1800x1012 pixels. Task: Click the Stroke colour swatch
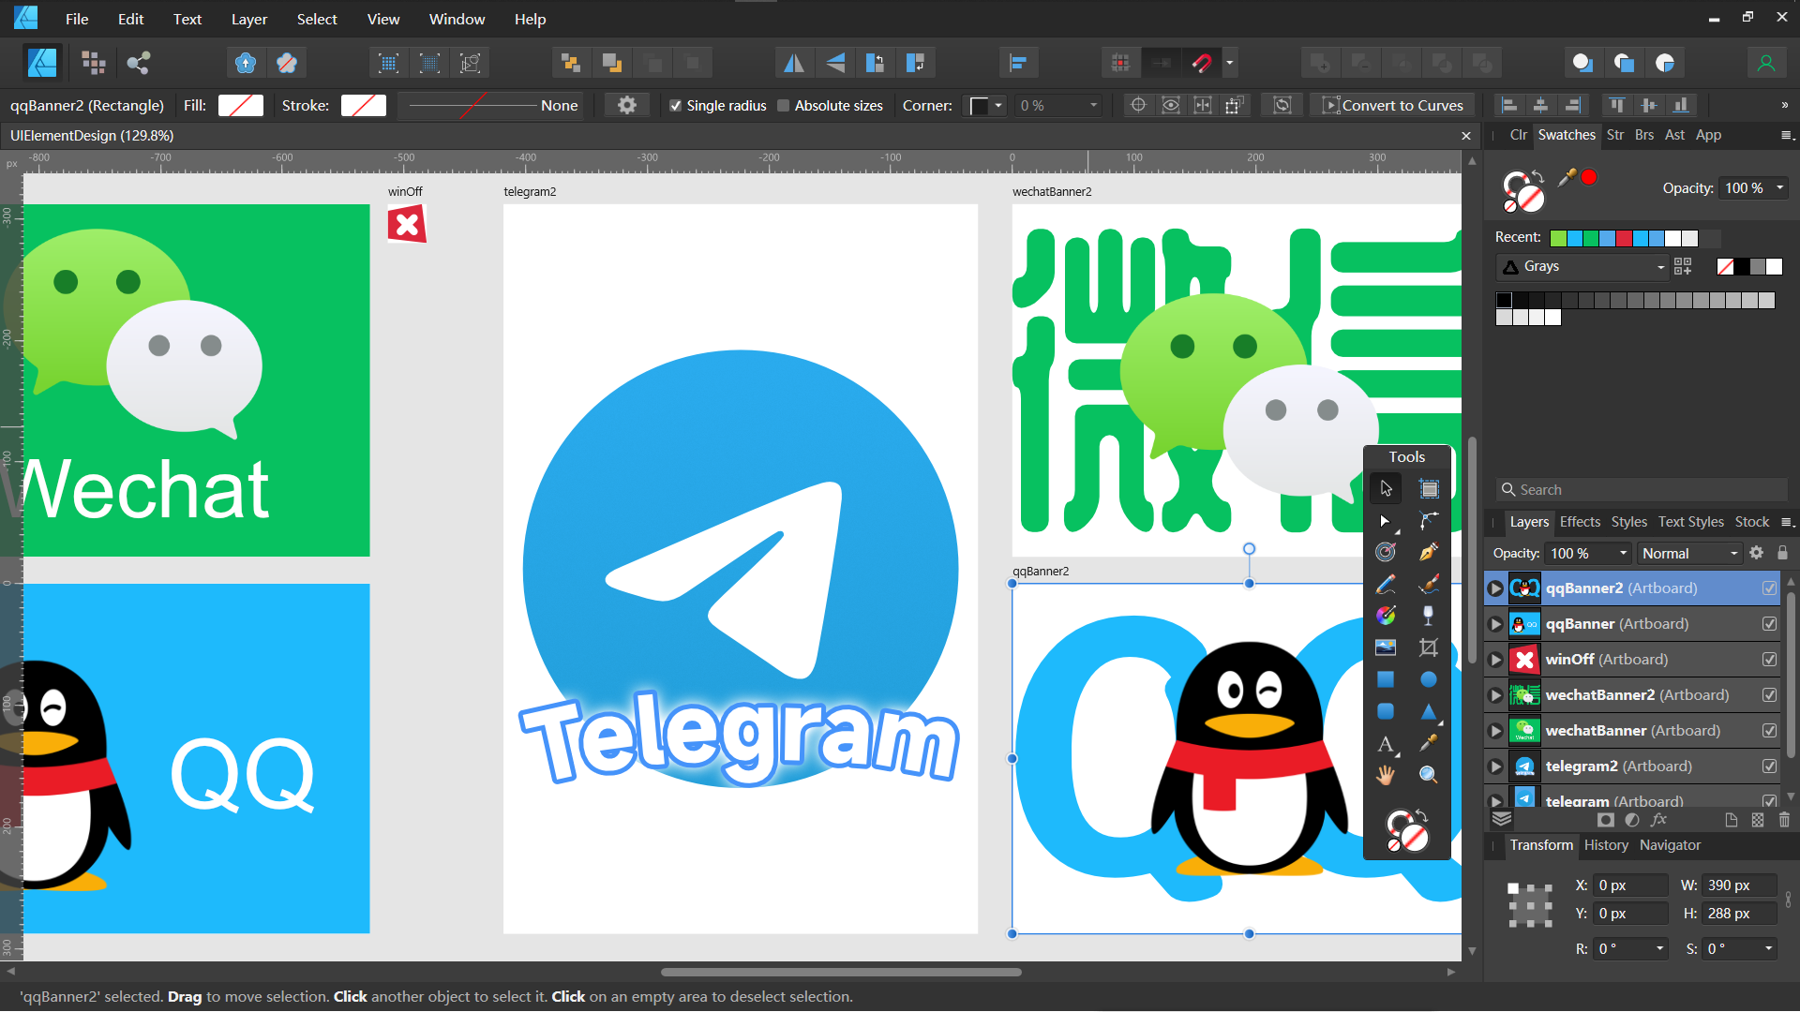coord(364,106)
